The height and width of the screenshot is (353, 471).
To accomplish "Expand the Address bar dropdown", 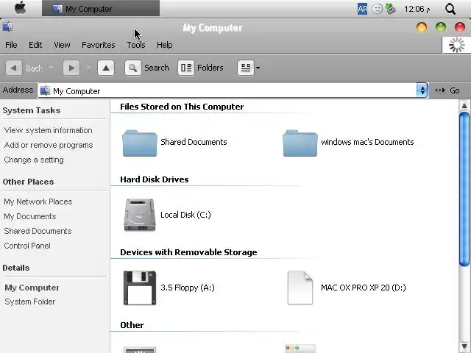I will click(x=422, y=90).
